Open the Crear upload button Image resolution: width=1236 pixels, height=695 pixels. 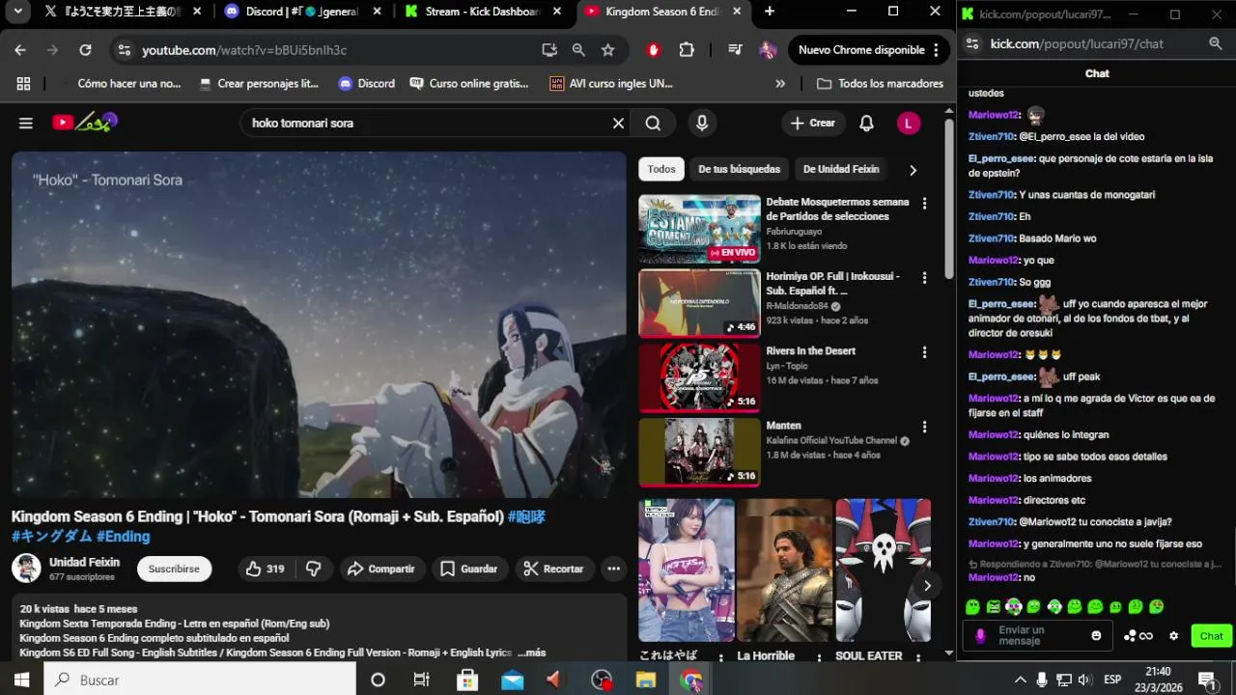pos(812,123)
